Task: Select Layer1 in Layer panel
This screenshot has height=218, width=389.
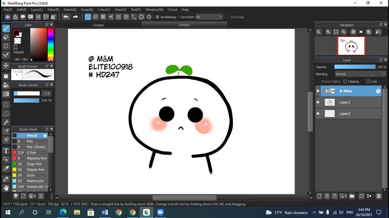Action: click(x=348, y=102)
